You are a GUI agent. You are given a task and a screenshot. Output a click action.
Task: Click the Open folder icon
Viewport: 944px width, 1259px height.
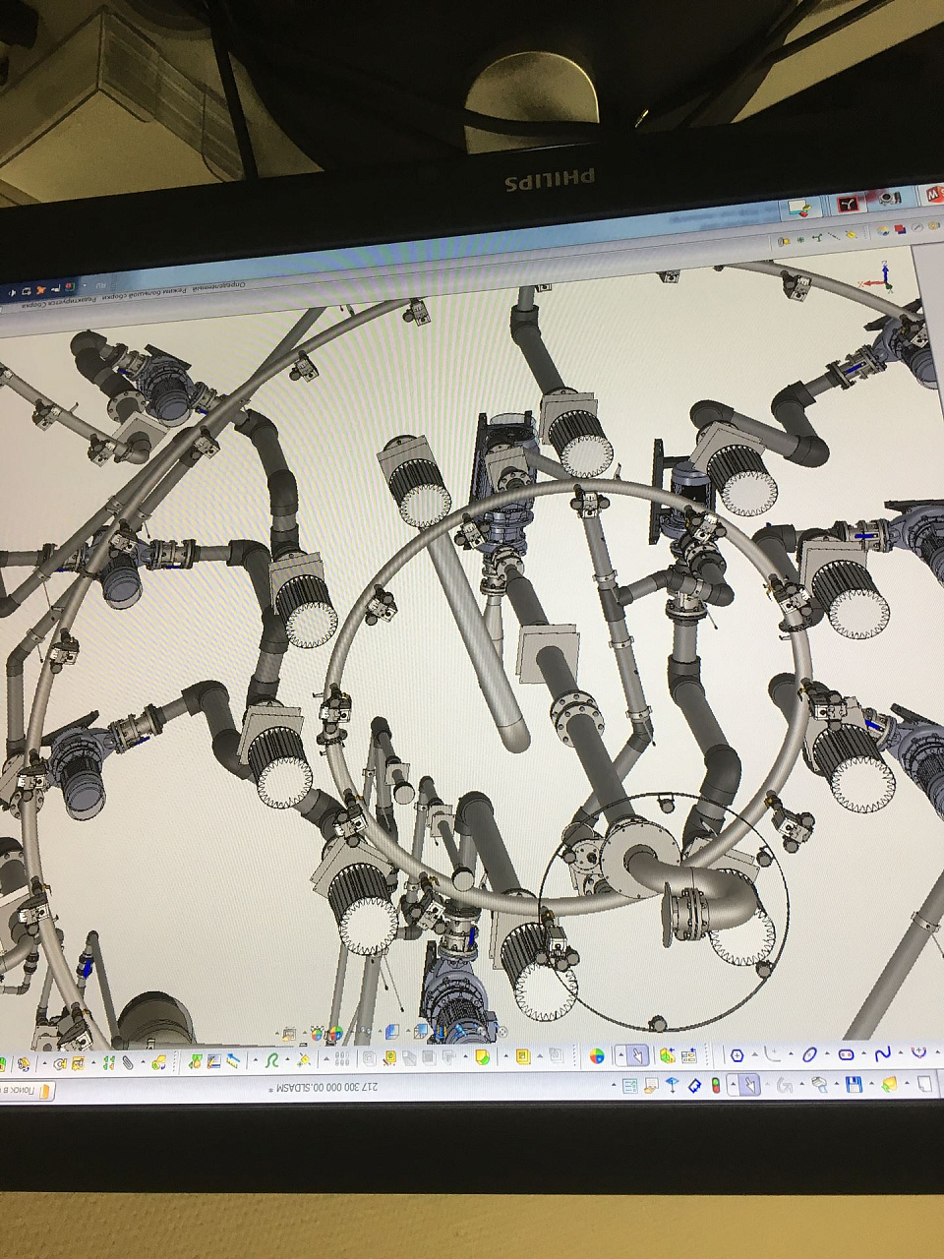(x=889, y=1084)
